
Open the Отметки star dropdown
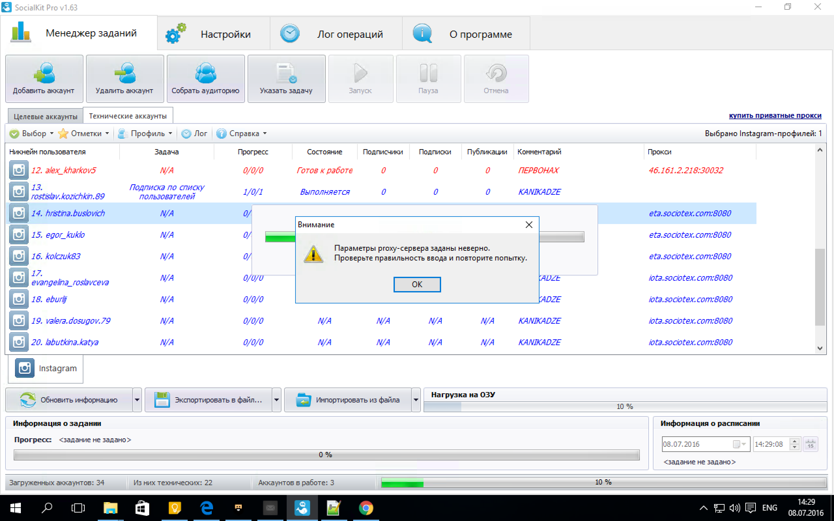click(84, 134)
